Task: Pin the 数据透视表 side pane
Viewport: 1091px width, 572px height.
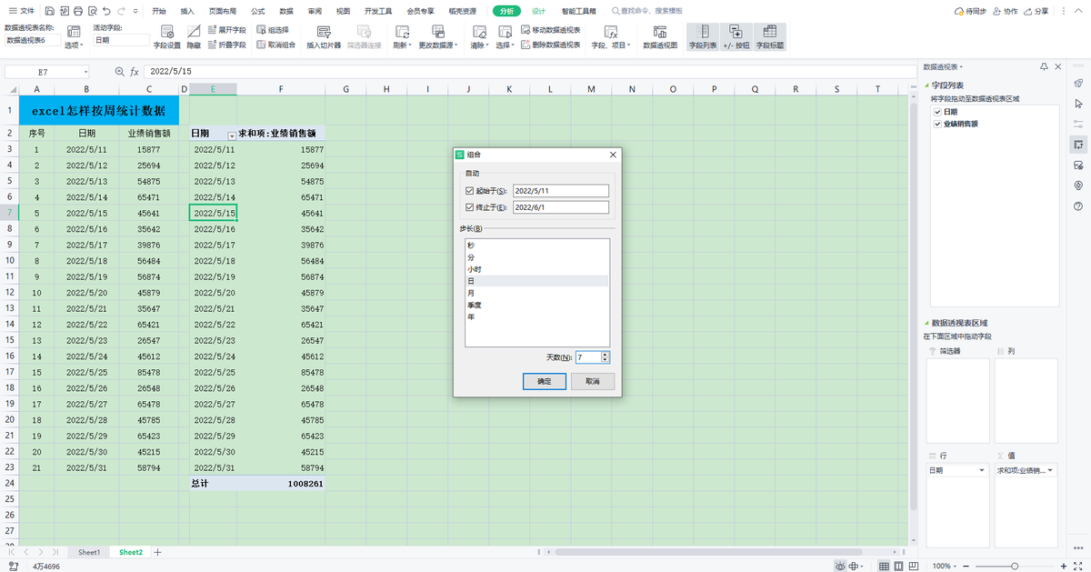Action: coord(1045,66)
